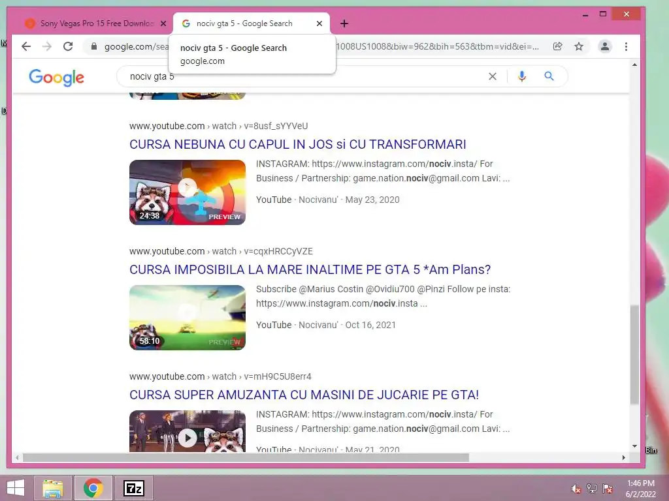Reload the Google search page
Screen dimensions: 669x501
coord(68,46)
